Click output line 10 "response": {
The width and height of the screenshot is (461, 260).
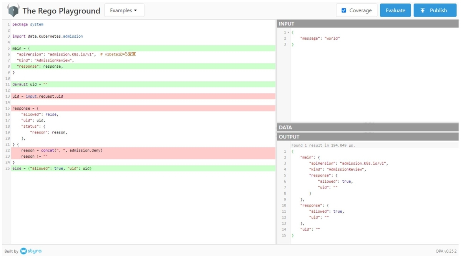point(314,205)
